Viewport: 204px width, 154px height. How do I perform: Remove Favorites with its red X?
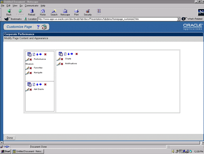click(31, 68)
